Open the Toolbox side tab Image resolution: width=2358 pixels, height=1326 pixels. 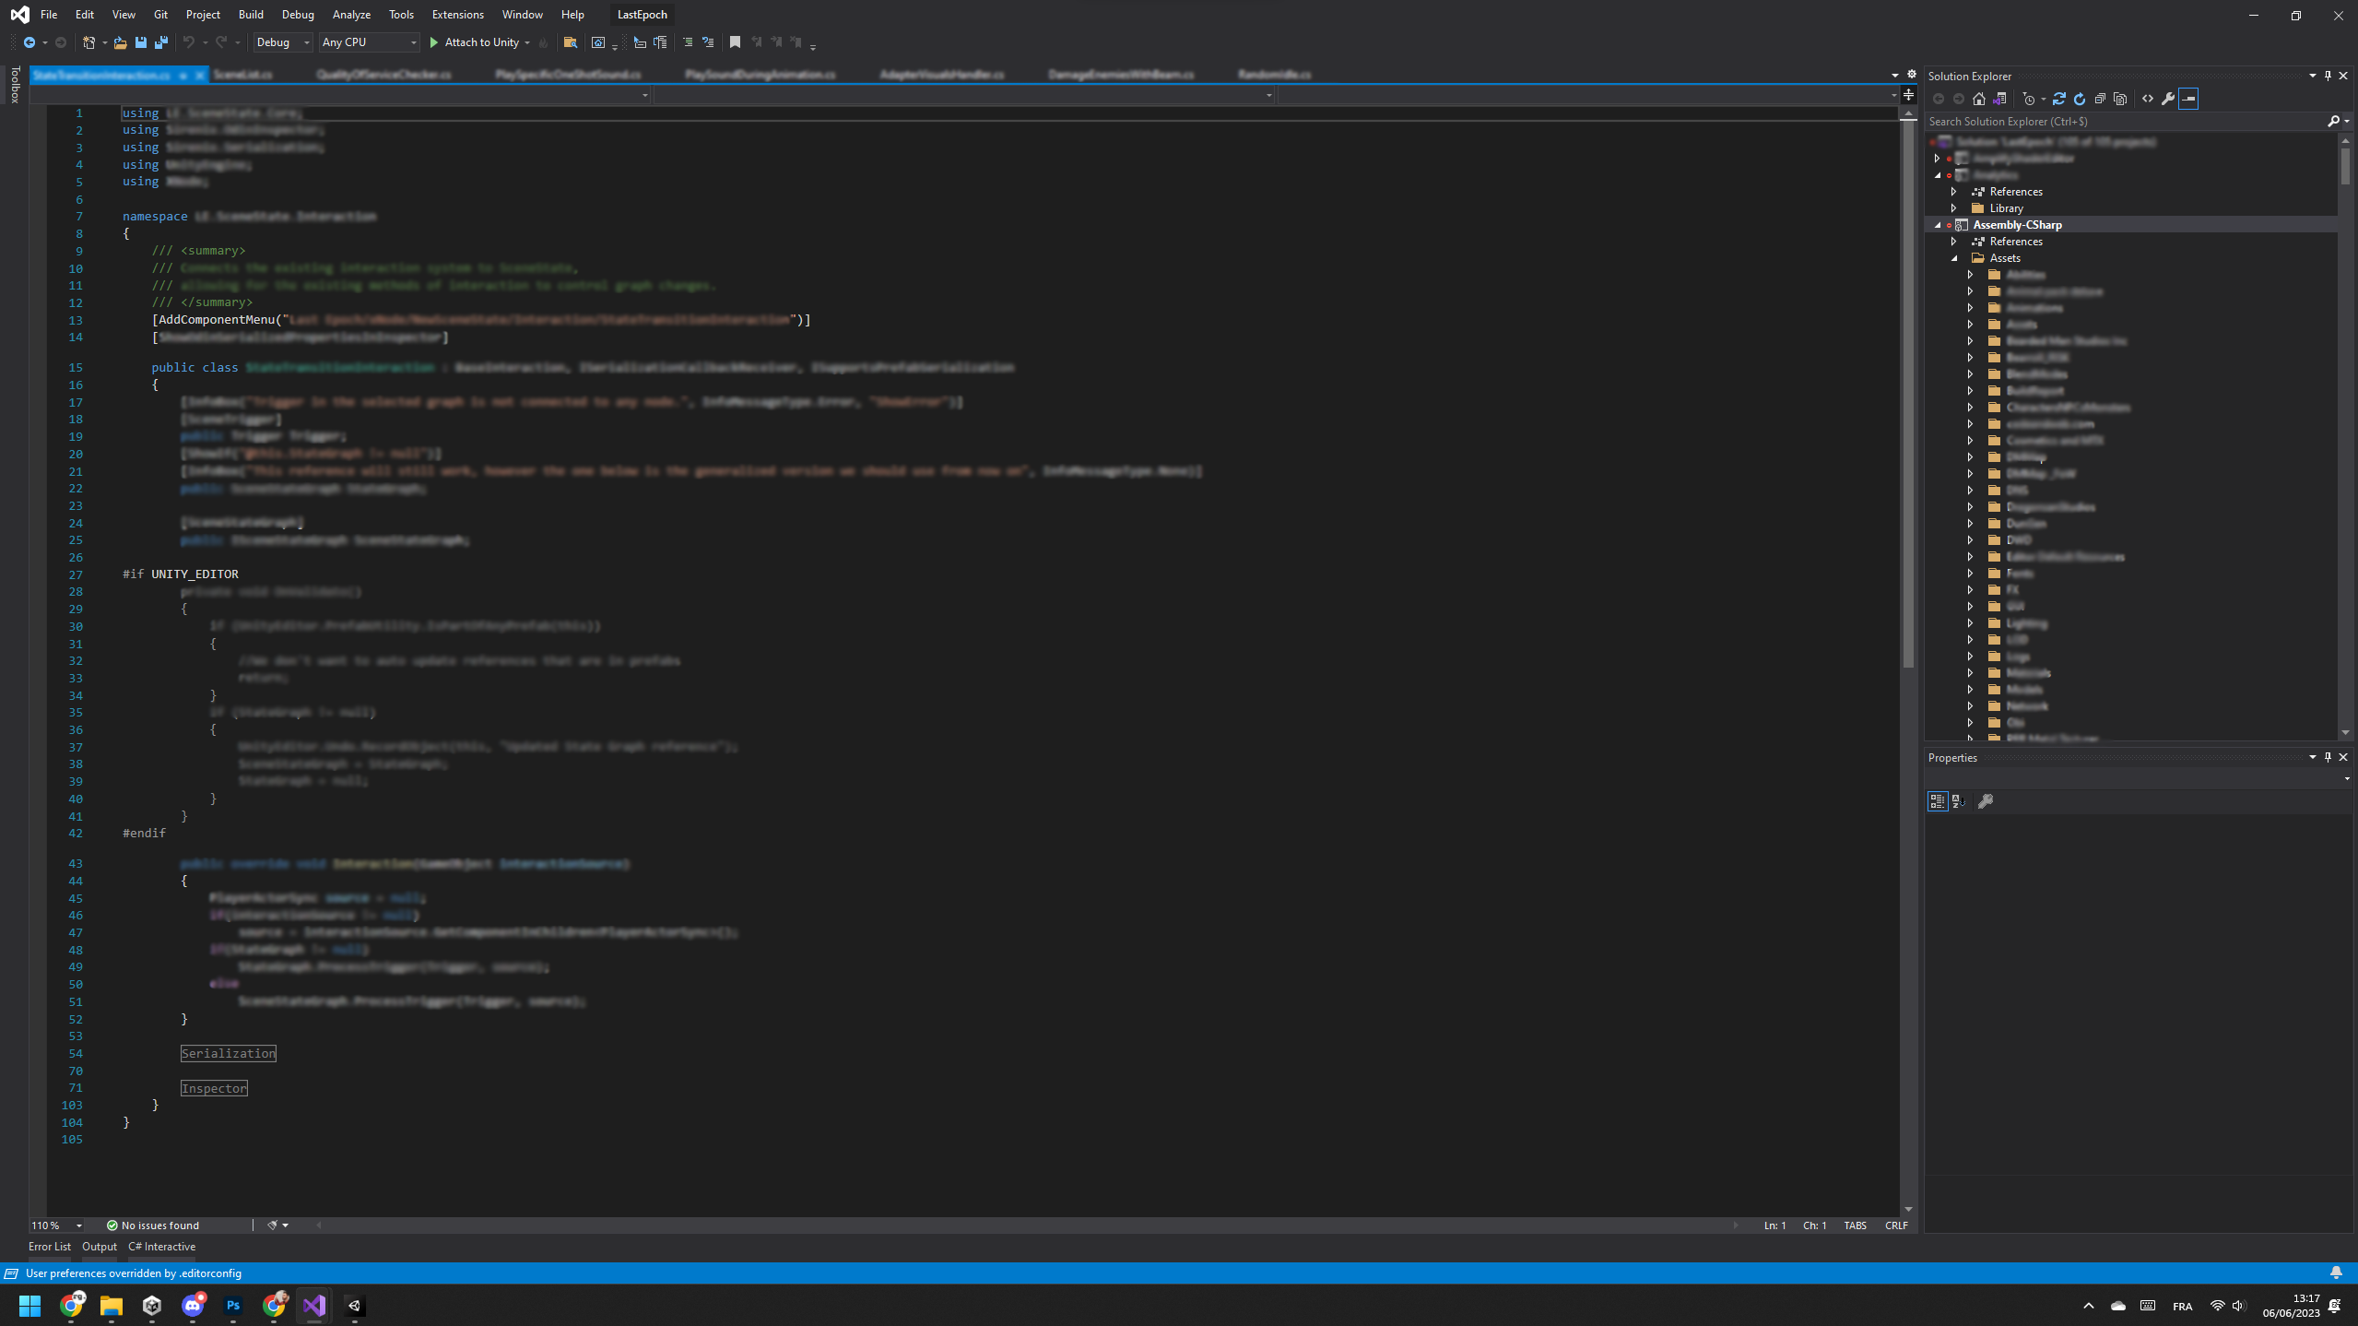coord(15,84)
